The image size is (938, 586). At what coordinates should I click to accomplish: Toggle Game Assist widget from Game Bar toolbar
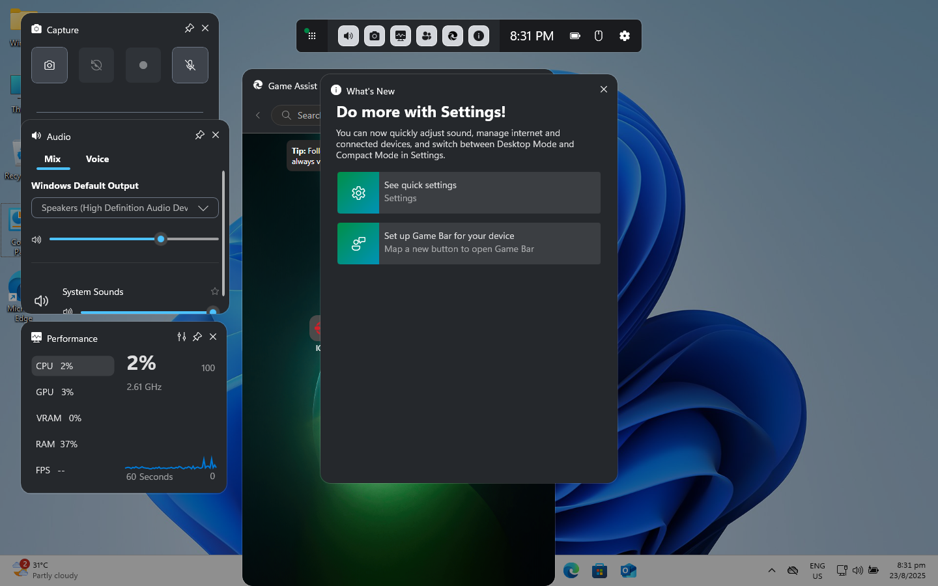[453, 36]
